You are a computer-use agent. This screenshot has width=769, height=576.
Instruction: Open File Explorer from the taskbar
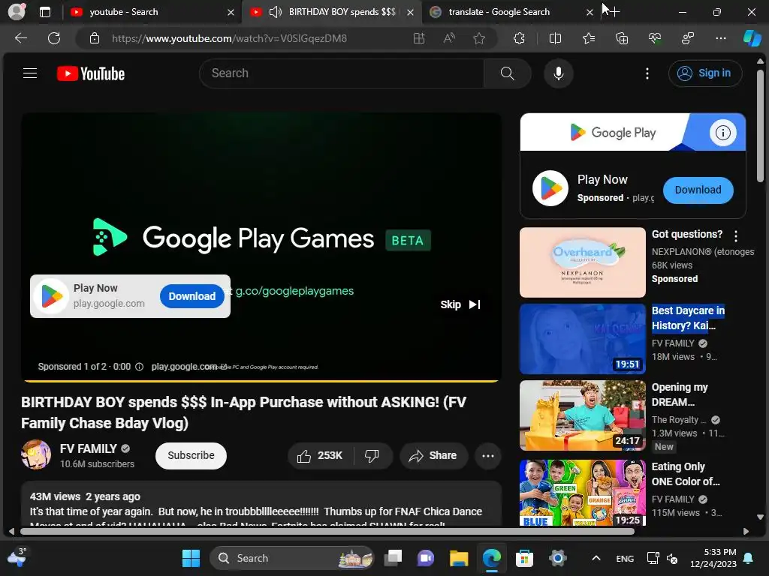pos(459,558)
